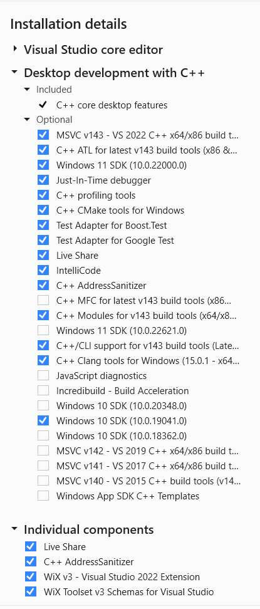The image size is (260, 609).
Task: Collapse the Desktop development with C++ section
Action: [15, 72]
